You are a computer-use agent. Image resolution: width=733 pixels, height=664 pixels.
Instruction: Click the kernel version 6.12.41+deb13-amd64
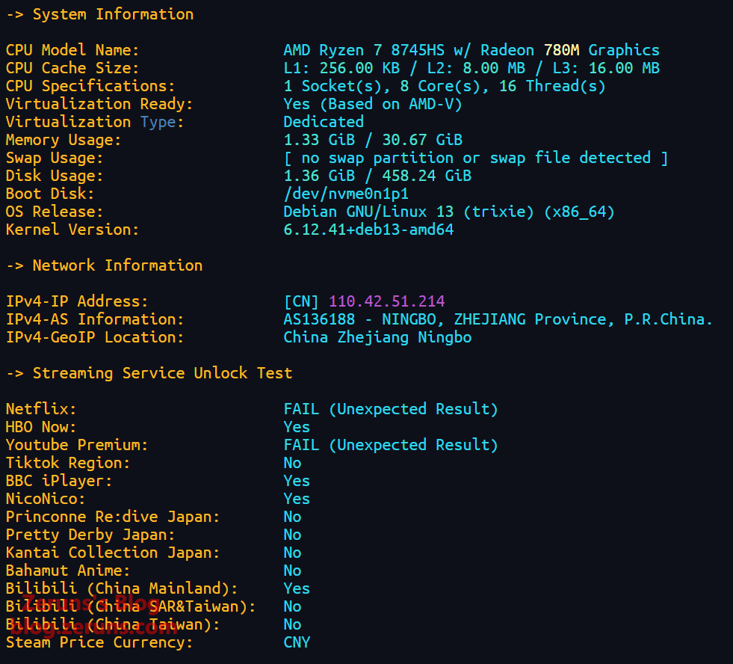pos(368,230)
